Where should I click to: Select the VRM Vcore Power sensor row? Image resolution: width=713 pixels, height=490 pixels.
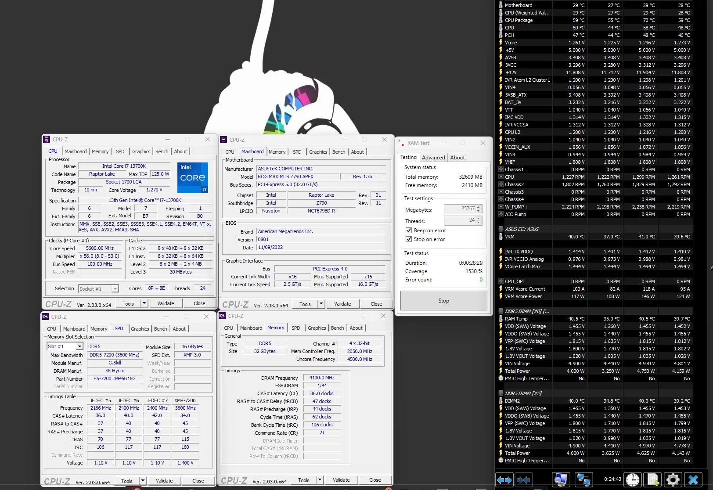coord(595,296)
